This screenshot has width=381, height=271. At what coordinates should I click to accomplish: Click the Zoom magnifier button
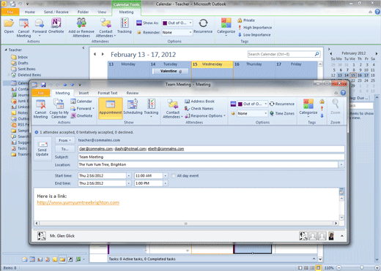336,107
